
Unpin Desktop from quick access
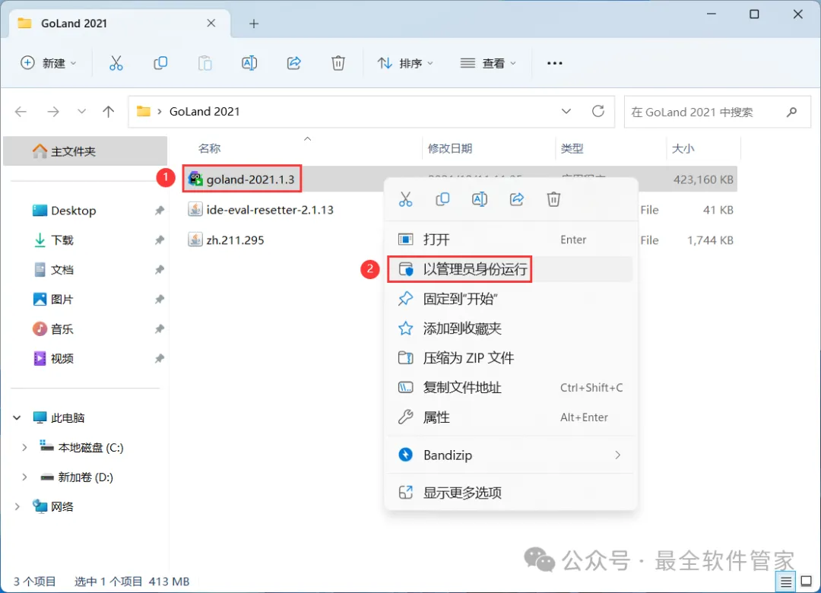click(x=159, y=211)
